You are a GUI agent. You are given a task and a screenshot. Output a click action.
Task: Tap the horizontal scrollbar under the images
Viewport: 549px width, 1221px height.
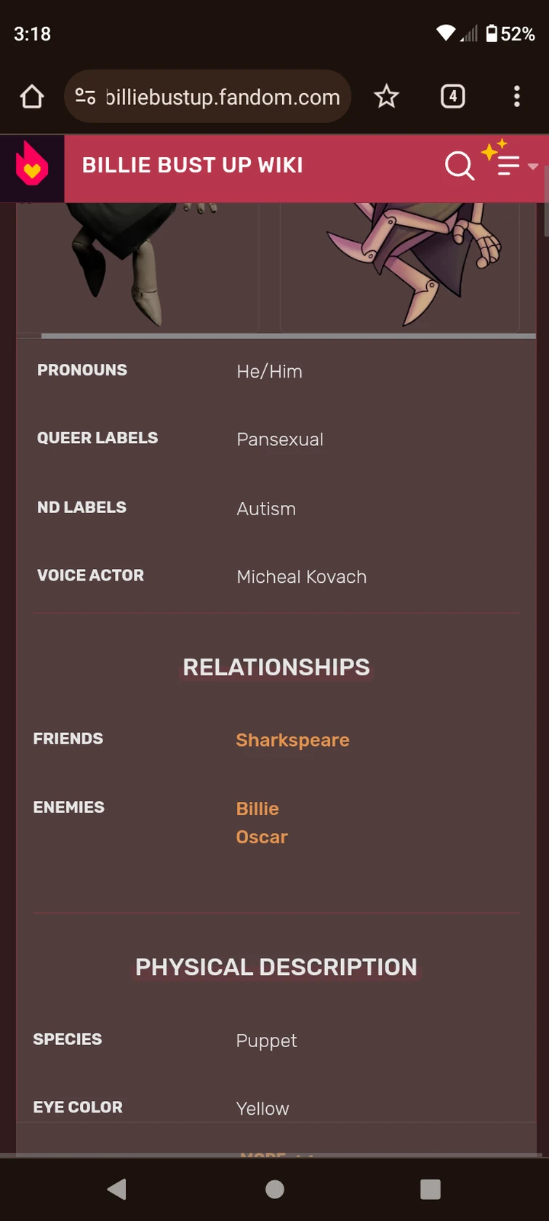tap(276, 336)
